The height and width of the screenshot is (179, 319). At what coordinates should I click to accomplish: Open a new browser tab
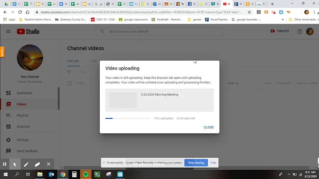pyautogui.click(x=272, y=4)
